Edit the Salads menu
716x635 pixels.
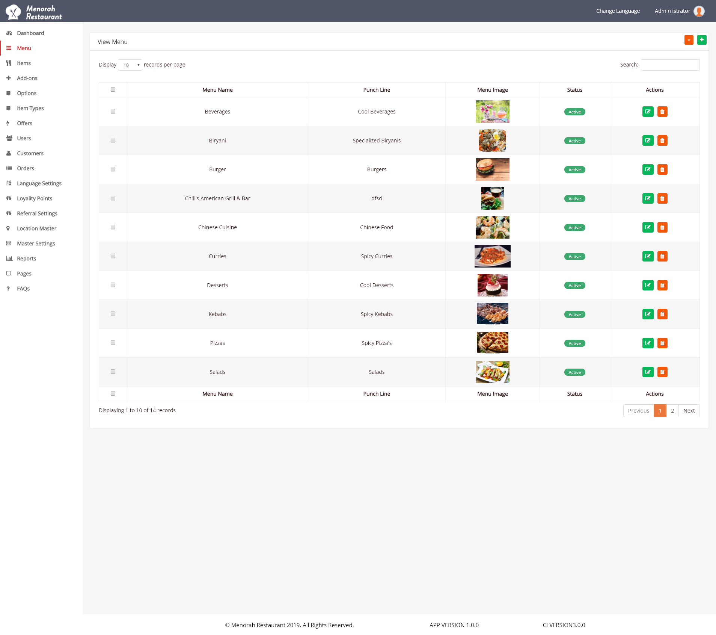coord(648,372)
